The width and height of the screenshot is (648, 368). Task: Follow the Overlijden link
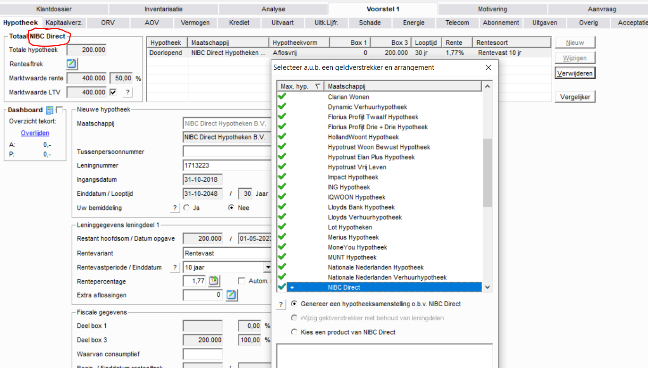coord(35,133)
